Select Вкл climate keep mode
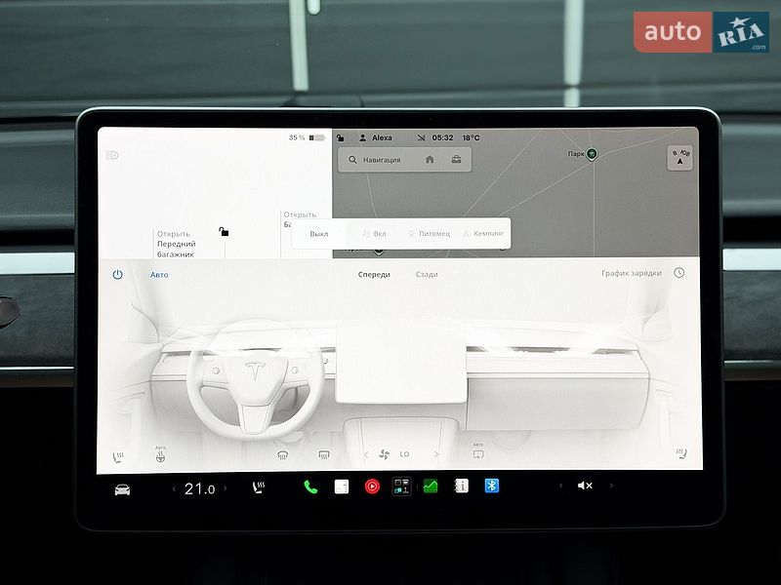Screen dimensions: 781x585 click(374, 233)
